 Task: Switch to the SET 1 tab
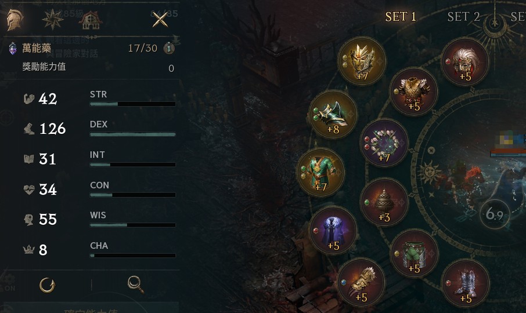tap(401, 17)
